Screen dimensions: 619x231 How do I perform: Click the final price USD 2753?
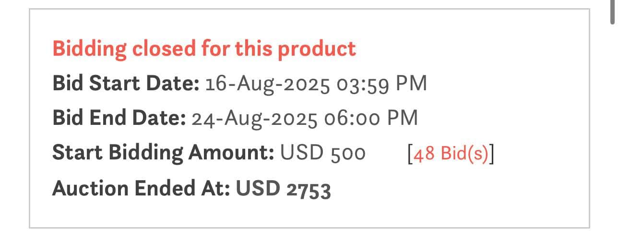click(283, 188)
